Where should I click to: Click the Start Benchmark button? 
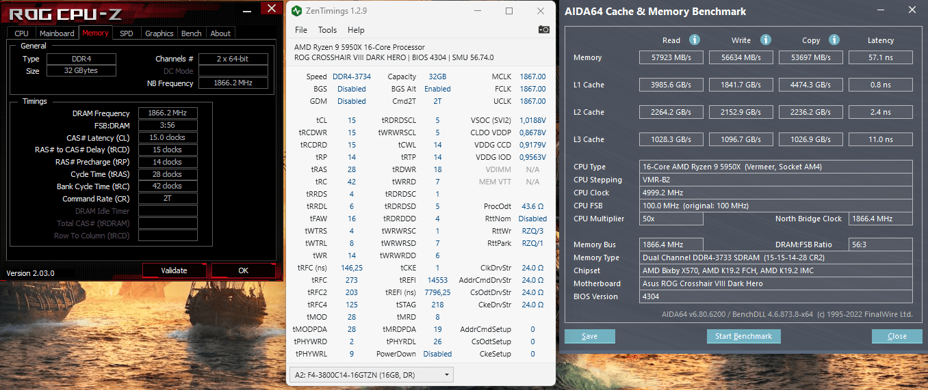[x=743, y=336]
